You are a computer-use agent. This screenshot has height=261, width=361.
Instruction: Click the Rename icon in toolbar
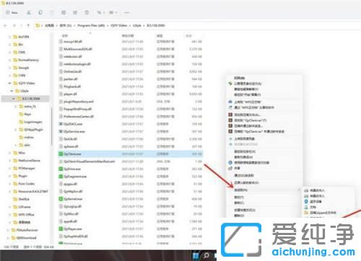coord(64,12)
